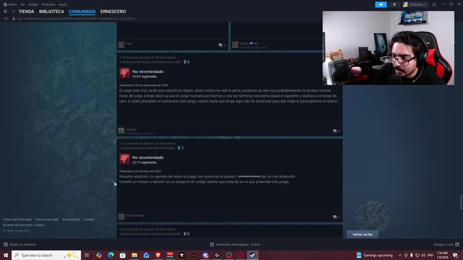
Task: Open Cookies link
Action: (x=89, y=220)
